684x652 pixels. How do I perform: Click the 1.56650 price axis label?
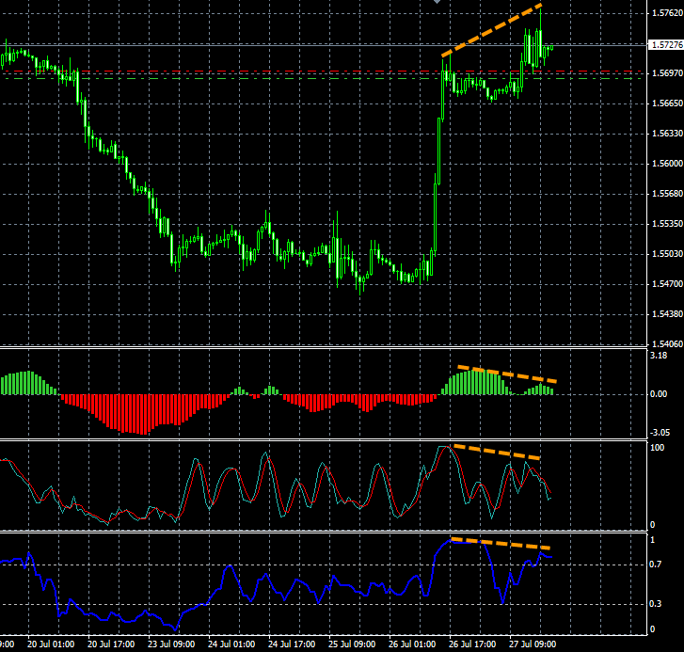tap(667, 103)
